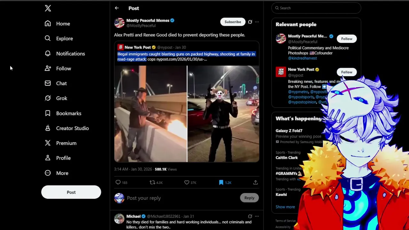Screen dimensions: 409x230
Task: Open Bookmarks in the sidebar
Action: click(x=63, y=113)
